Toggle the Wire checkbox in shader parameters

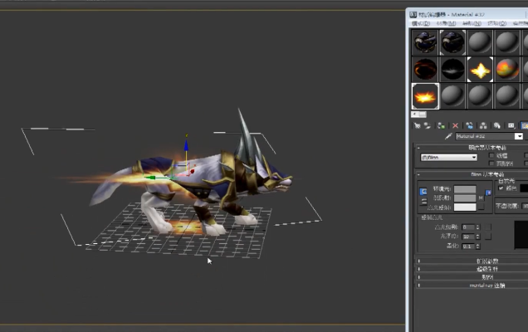click(x=491, y=154)
